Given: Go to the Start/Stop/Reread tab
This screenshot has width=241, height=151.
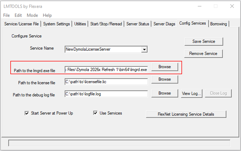Looking at the screenshot, I should [106, 24].
